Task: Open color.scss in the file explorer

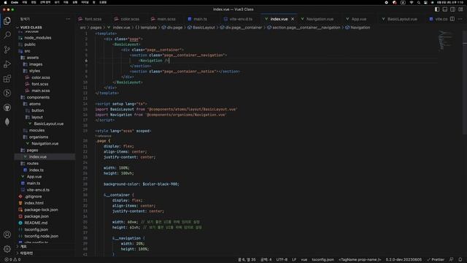Action: (41, 77)
